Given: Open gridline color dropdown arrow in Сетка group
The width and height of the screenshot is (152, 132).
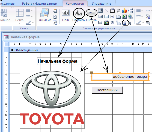Looking at the screenshot, I should (x=33, y=23).
